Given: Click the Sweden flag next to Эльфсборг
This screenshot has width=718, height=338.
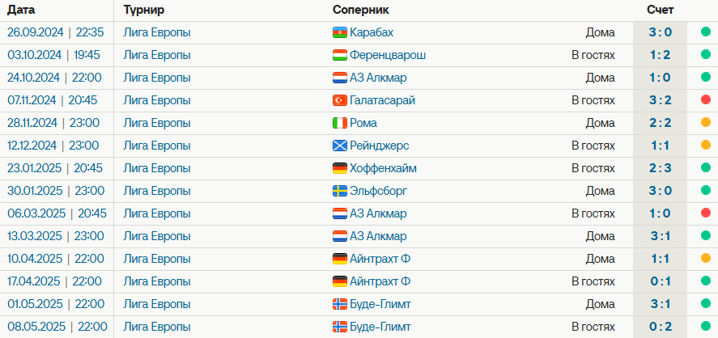Looking at the screenshot, I should [x=340, y=191].
